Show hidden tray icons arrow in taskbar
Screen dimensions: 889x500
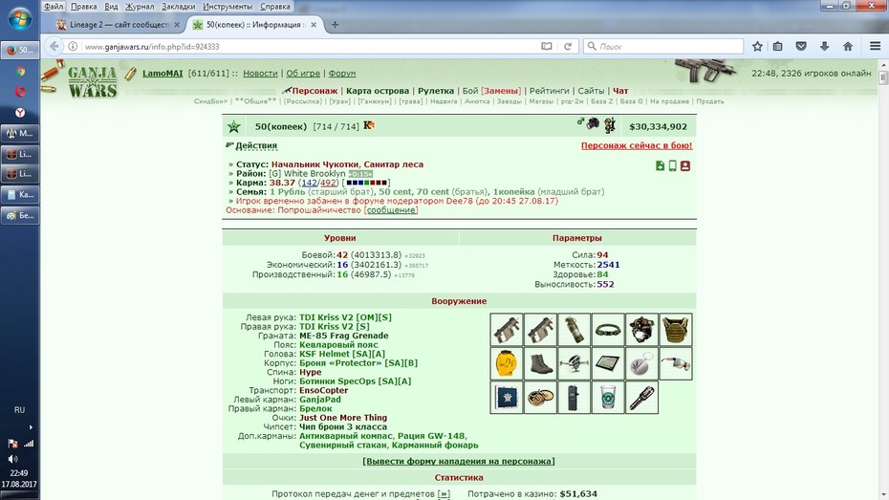pos(30,427)
